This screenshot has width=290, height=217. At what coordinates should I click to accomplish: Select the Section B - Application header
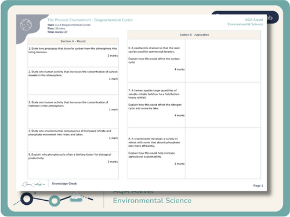coord(194,35)
